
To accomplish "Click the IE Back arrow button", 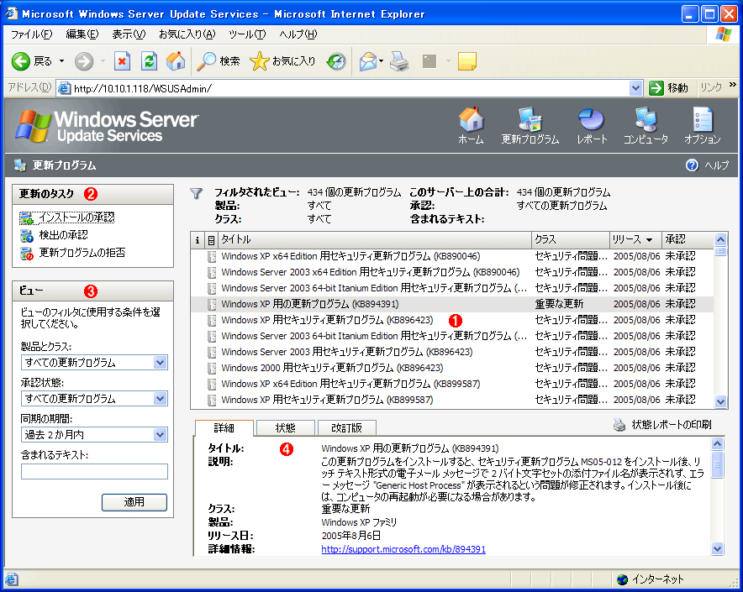I will [x=21, y=61].
